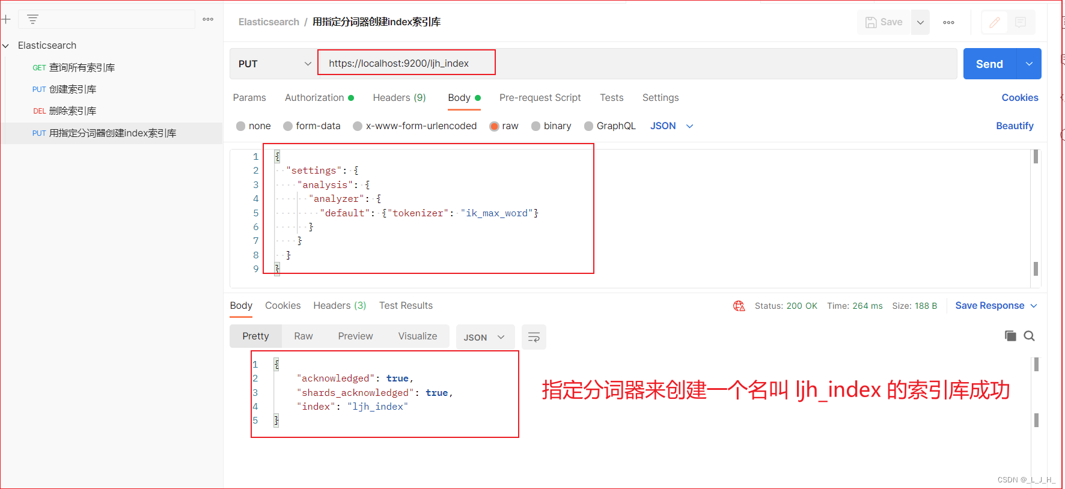Switch to the Authorization tab
The width and height of the screenshot is (1065, 489).
click(x=319, y=97)
